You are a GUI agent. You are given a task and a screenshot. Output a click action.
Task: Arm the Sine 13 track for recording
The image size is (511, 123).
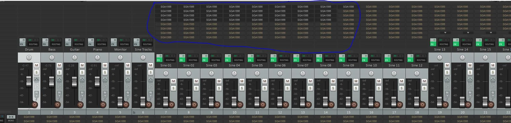445,105
